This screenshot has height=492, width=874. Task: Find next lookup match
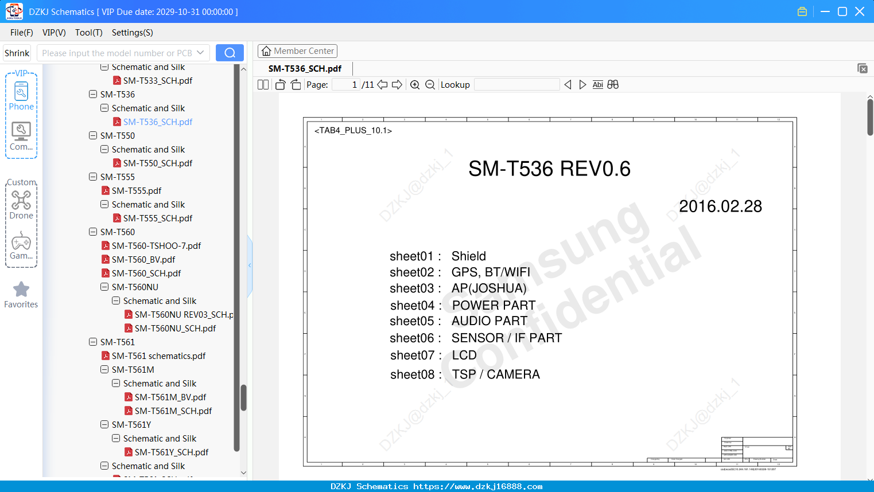click(x=582, y=85)
